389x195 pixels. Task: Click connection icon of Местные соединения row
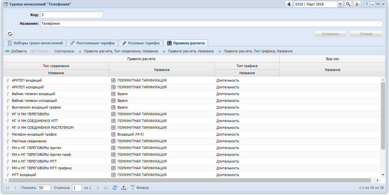coord(8,141)
